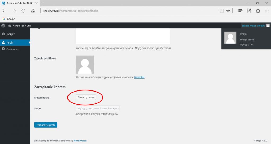Open the browser home page icon

pyautogui.click(x=33, y=11)
